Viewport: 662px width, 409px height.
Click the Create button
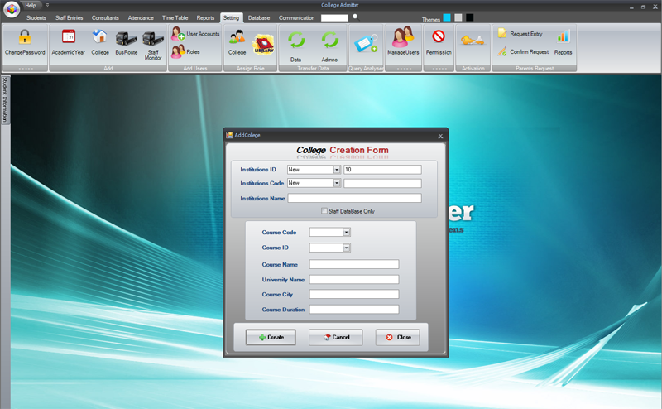coord(271,337)
